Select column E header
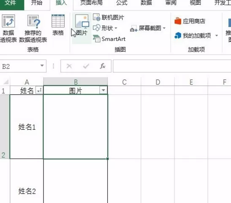This screenshot has width=231, height=203. tap(191, 82)
